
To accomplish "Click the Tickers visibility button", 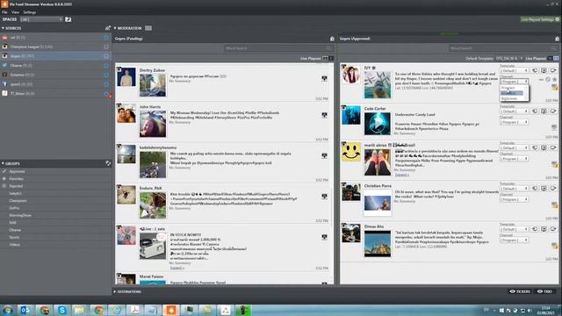I will (520, 291).
